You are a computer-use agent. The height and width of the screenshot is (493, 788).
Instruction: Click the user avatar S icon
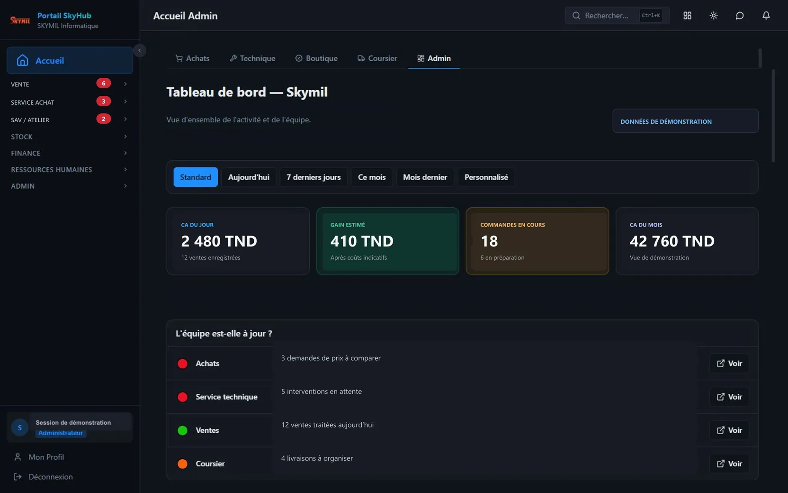click(20, 428)
